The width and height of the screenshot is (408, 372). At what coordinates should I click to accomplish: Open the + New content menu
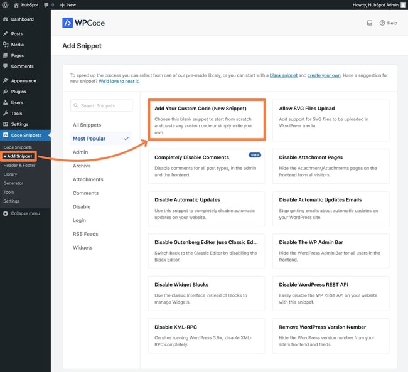click(x=68, y=4)
